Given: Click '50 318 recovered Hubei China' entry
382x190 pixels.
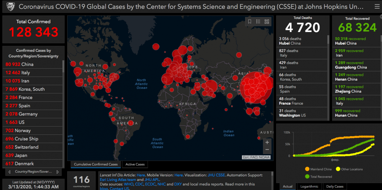Looking at the screenshot, I should click(357, 41).
